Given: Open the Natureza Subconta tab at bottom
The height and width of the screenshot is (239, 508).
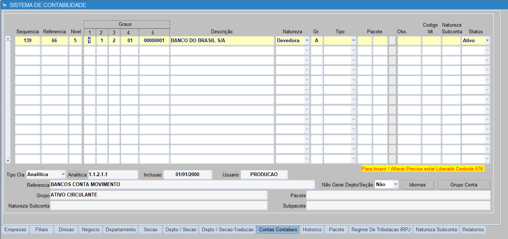Looking at the screenshot, I should tap(436, 230).
